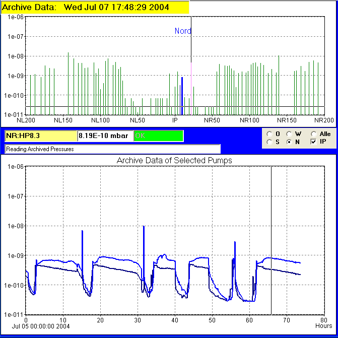Click the NR50 axis label
The height and width of the screenshot is (338, 338).
point(212,120)
